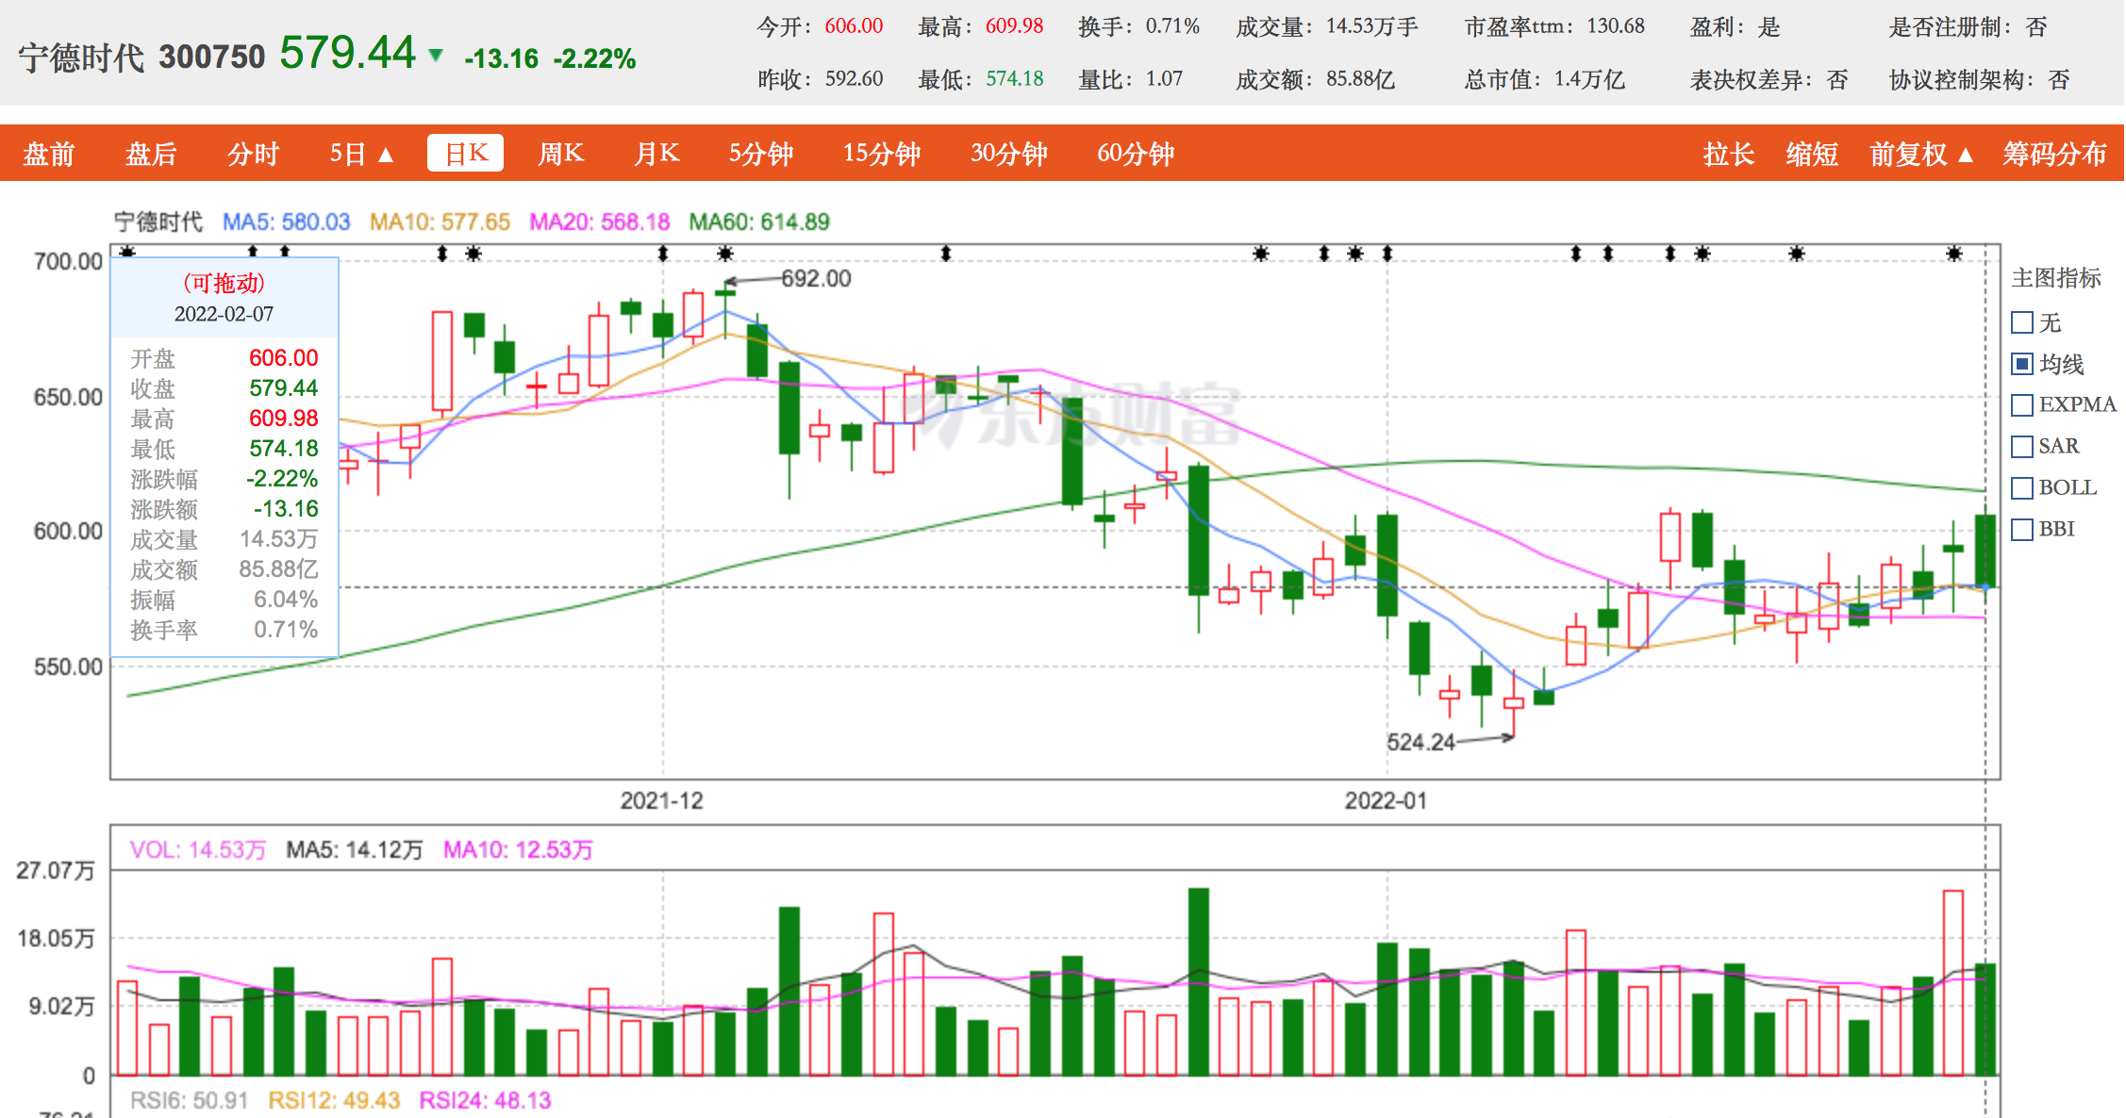
Task: Click the 692.00 high price annotation
Action: (816, 278)
